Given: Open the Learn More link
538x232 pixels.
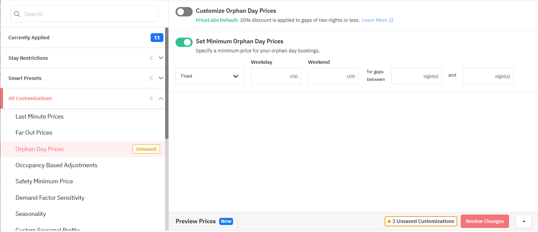Looking at the screenshot, I should (x=374, y=20).
